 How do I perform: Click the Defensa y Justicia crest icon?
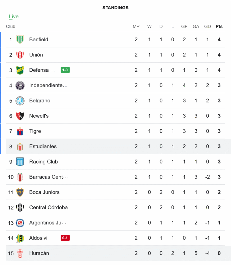[x=20, y=70]
